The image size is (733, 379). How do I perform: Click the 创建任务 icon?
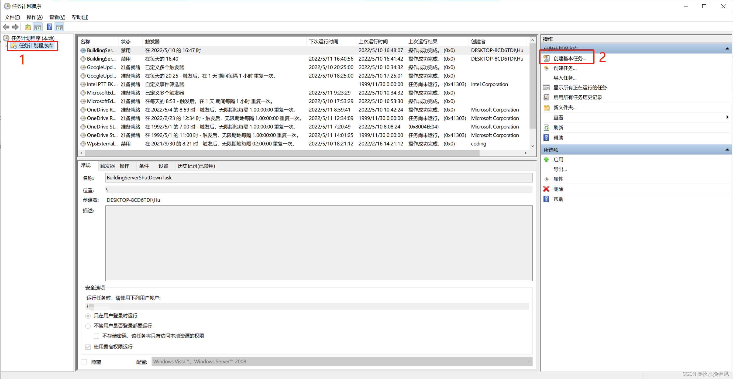[546, 68]
